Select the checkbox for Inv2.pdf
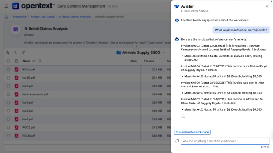The width and height of the screenshot is (273, 153). pos(8,103)
